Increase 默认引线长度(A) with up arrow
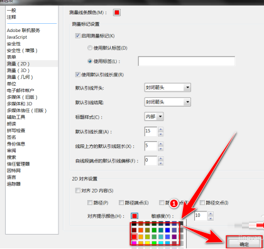This screenshot has width=264, height=249. coord(161,129)
